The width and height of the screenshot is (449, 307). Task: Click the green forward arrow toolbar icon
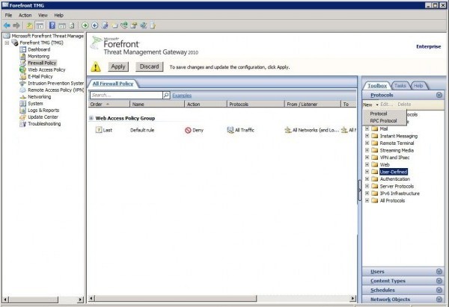point(85,25)
